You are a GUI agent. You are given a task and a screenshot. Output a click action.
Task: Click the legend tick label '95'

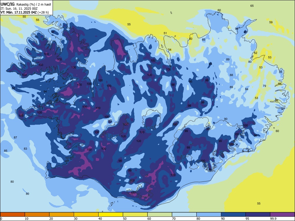247,219
